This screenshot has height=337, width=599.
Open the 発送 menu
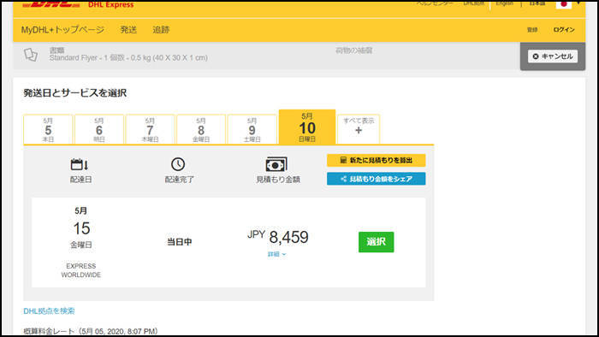pos(128,30)
